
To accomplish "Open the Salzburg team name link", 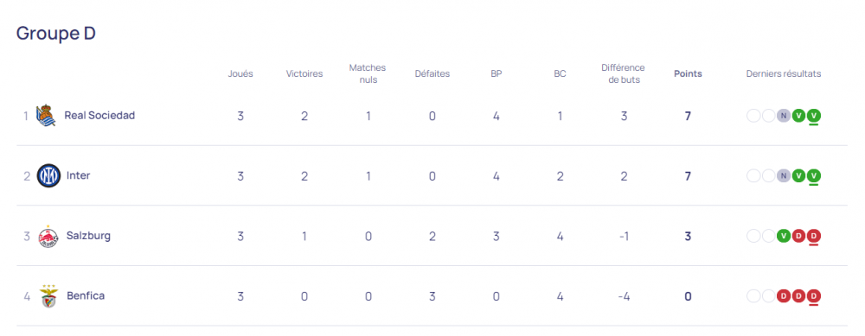I will (88, 236).
